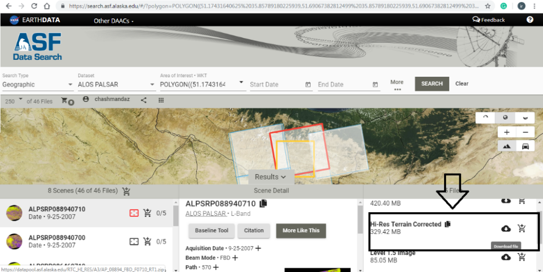Click the SEARCH button
543x272 pixels.
click(432, 84)
